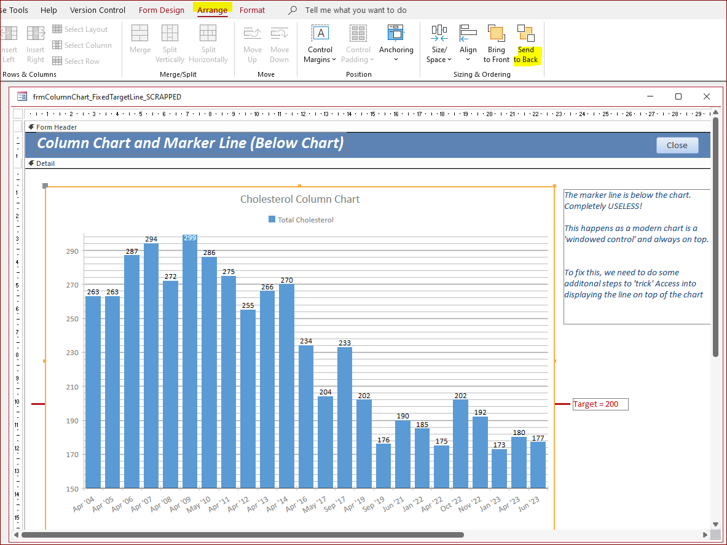
Task: Select the Detail section bar
Action: pyautogui.click(x=367, y=163)
